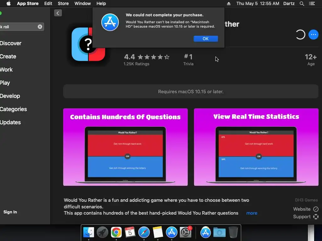Screen dimensions: 322x241
Task: Click the DH3 Games developer name
Action: click(306, 200)
